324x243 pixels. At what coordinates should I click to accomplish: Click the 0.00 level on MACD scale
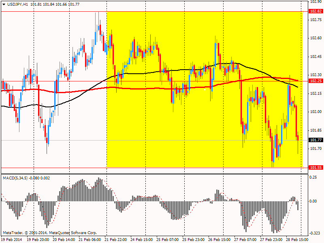pyautogui.click(x=313, y=201)
